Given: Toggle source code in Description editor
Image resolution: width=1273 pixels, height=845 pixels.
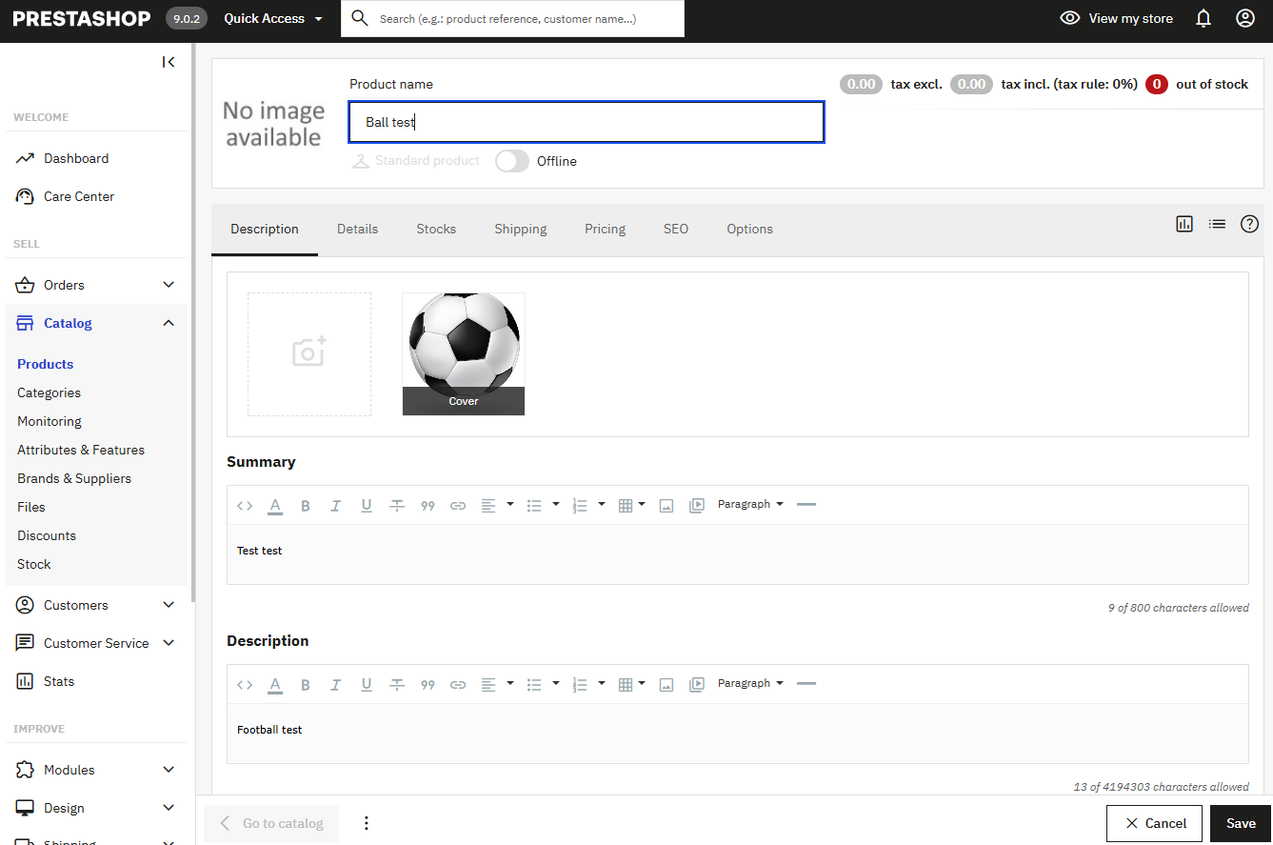Looking at the screenshot, I should click(245, 685).
